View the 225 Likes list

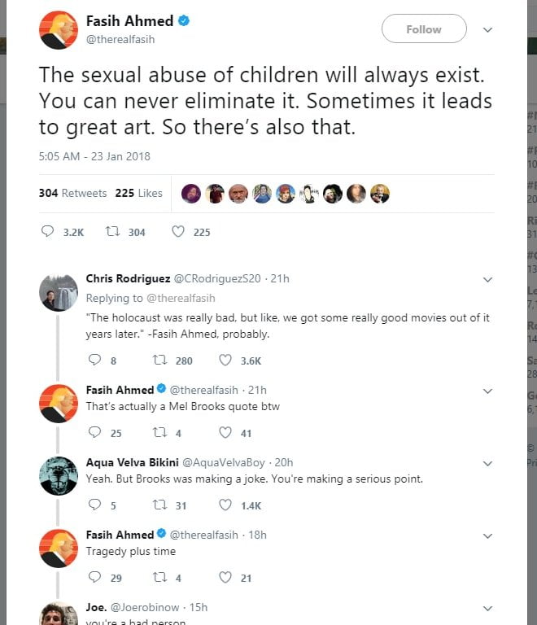click(139, 193)
